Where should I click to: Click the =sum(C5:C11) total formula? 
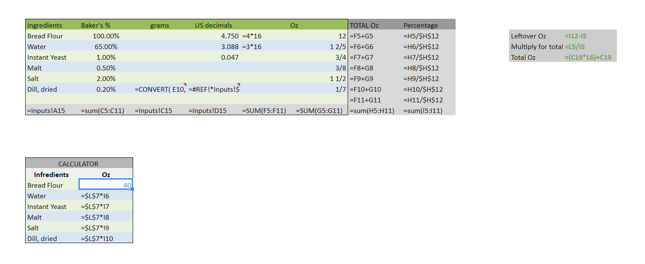(x=102, y=111)
